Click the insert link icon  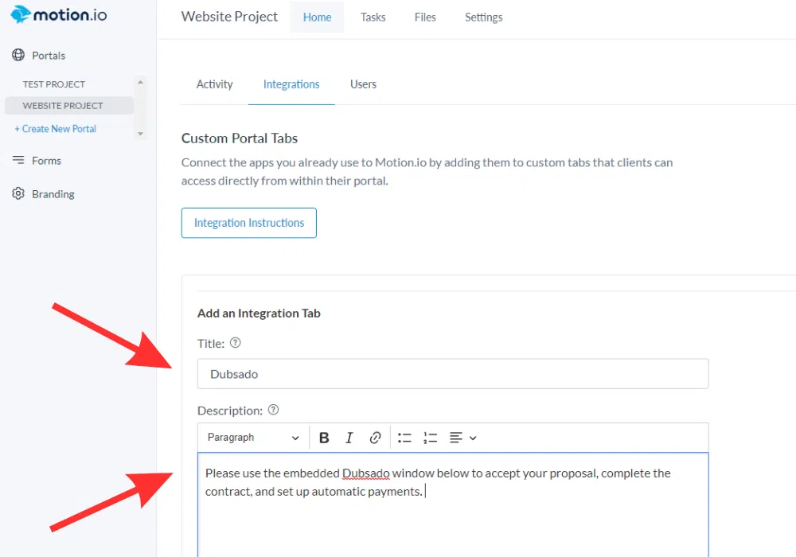click(x=375, y=438)
